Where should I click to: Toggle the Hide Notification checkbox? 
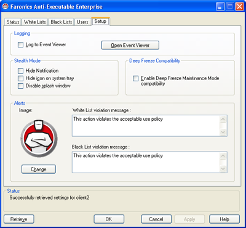tap(20, 71)
